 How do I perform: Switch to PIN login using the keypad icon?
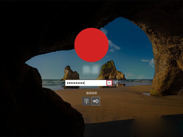point(86,101)
